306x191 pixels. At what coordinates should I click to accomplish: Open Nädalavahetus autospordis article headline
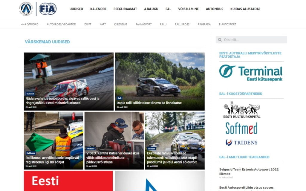tap(62, 101)
